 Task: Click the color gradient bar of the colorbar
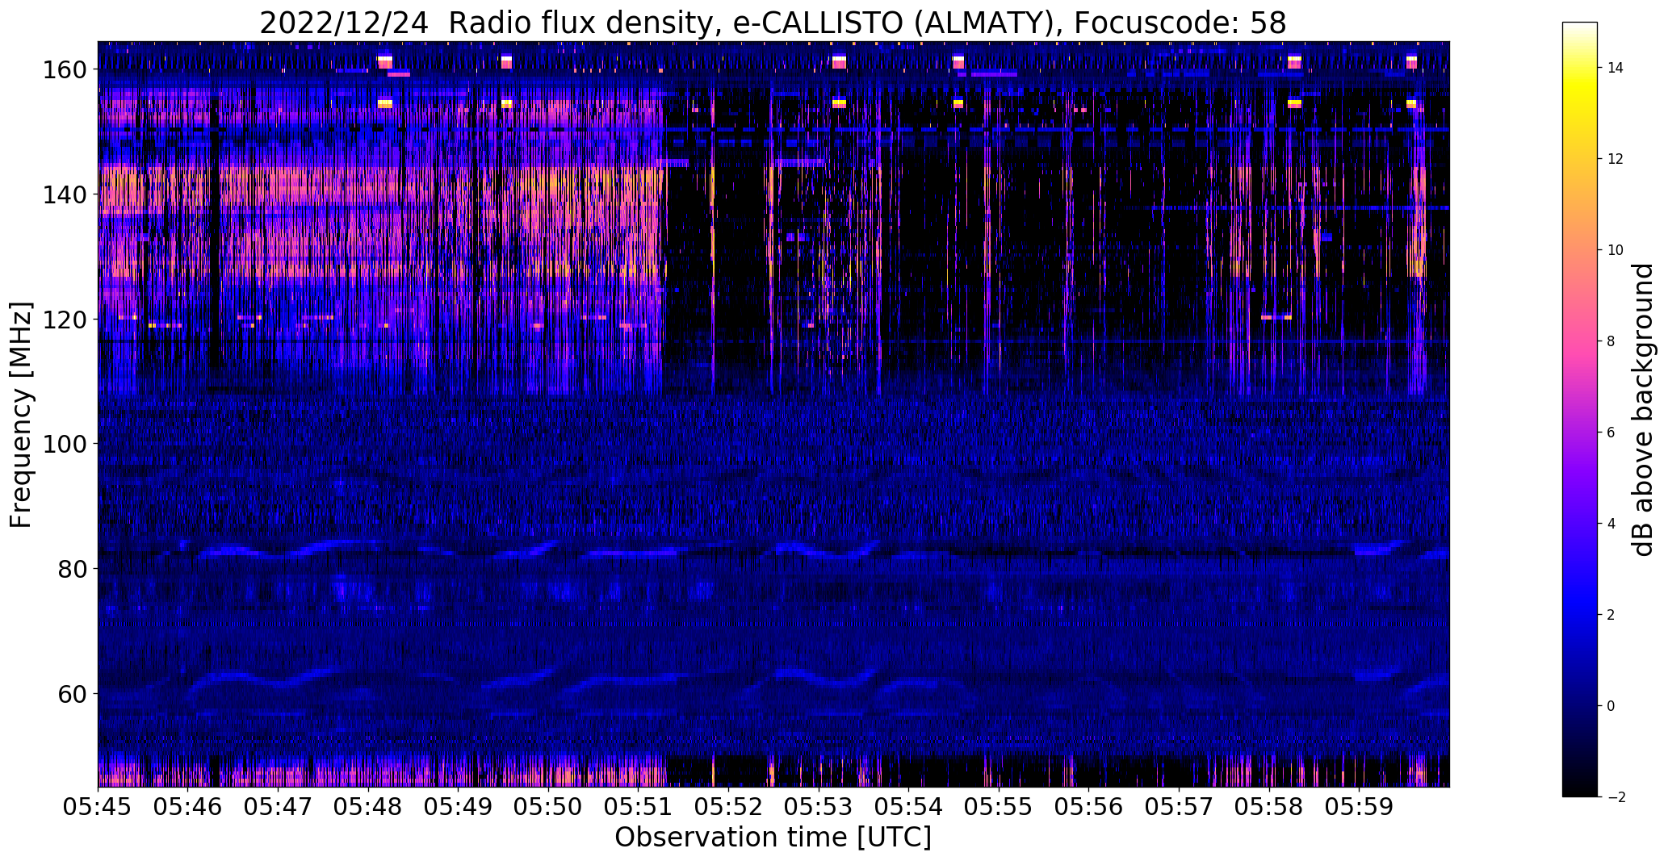1580,409
